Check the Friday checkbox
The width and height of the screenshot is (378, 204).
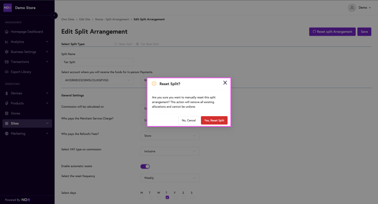coord(175,197)
